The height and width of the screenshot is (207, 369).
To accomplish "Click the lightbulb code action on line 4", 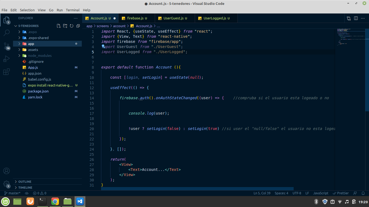I will click(103, 46).
